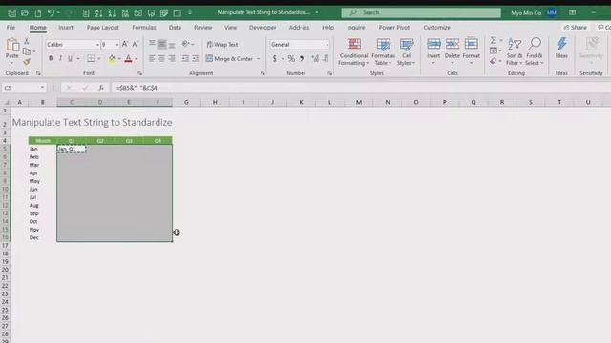Click the Format Painter brush icon
The width and height of the screenshot is (611, 343).
[27, 62]
